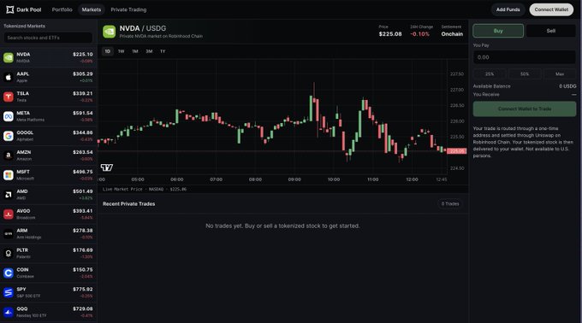Set pay amount to Max
Screen dimensions: 582x323
coord(560,74)
